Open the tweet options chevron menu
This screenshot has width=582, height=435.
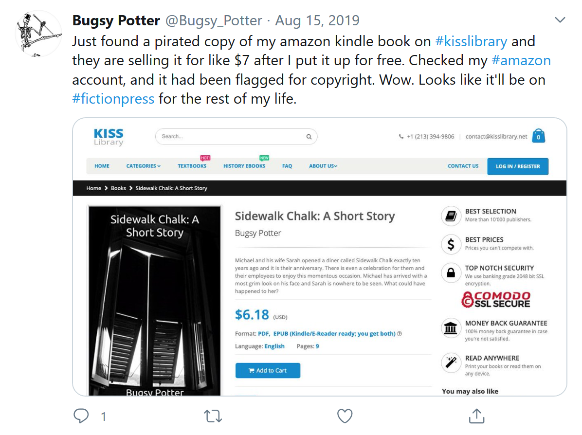coord(560,20)
